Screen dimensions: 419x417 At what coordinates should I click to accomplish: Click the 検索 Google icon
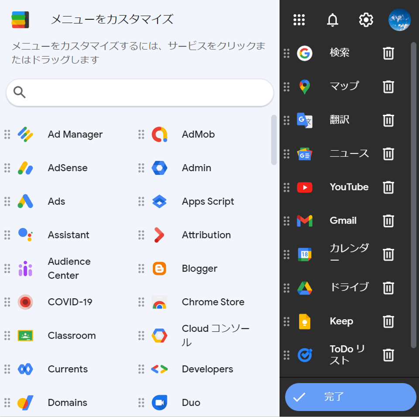tap(305, 53)
